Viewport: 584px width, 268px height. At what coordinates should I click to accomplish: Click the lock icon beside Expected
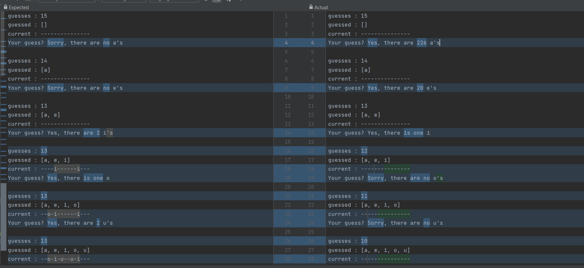6,7
